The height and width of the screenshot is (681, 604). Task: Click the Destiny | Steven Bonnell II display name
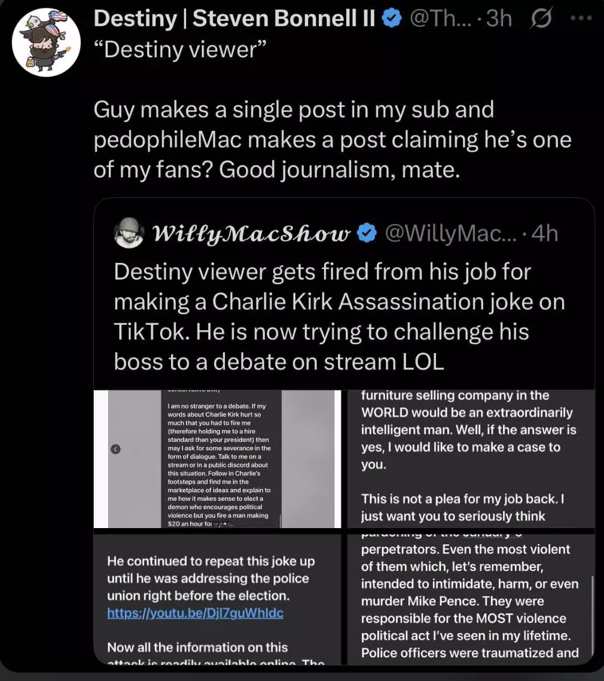tap(234, 19)
